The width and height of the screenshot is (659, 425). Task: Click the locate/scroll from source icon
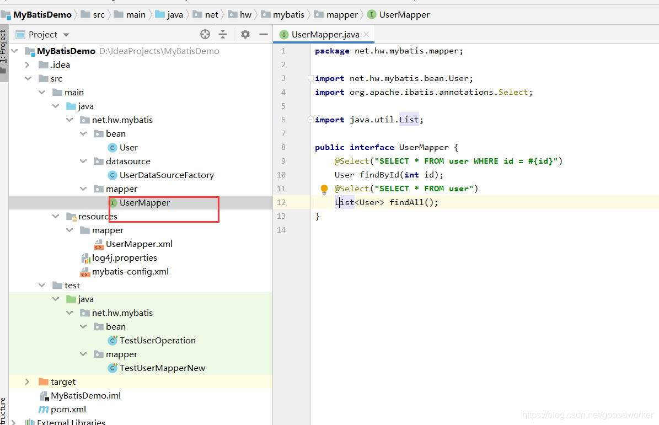click(x=205, y=34)
